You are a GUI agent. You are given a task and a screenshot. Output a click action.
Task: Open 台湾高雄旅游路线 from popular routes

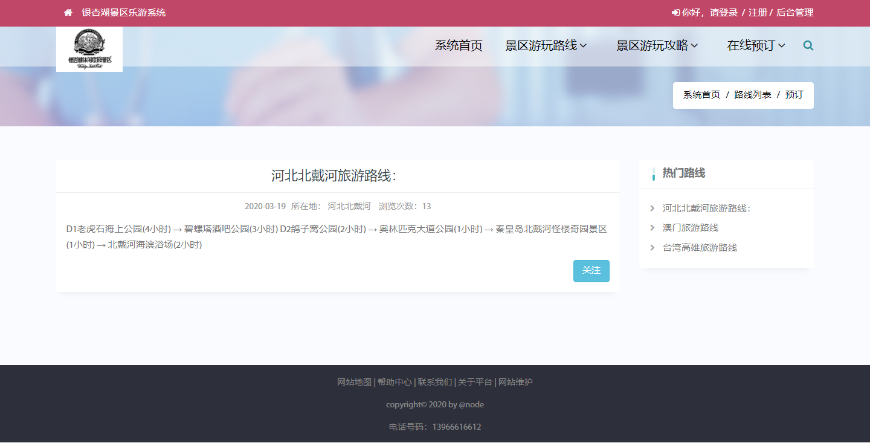click(x=700, y=247)
